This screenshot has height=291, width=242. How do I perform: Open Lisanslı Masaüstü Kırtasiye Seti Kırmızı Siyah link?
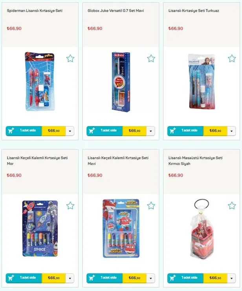click(x=195, y=161)
